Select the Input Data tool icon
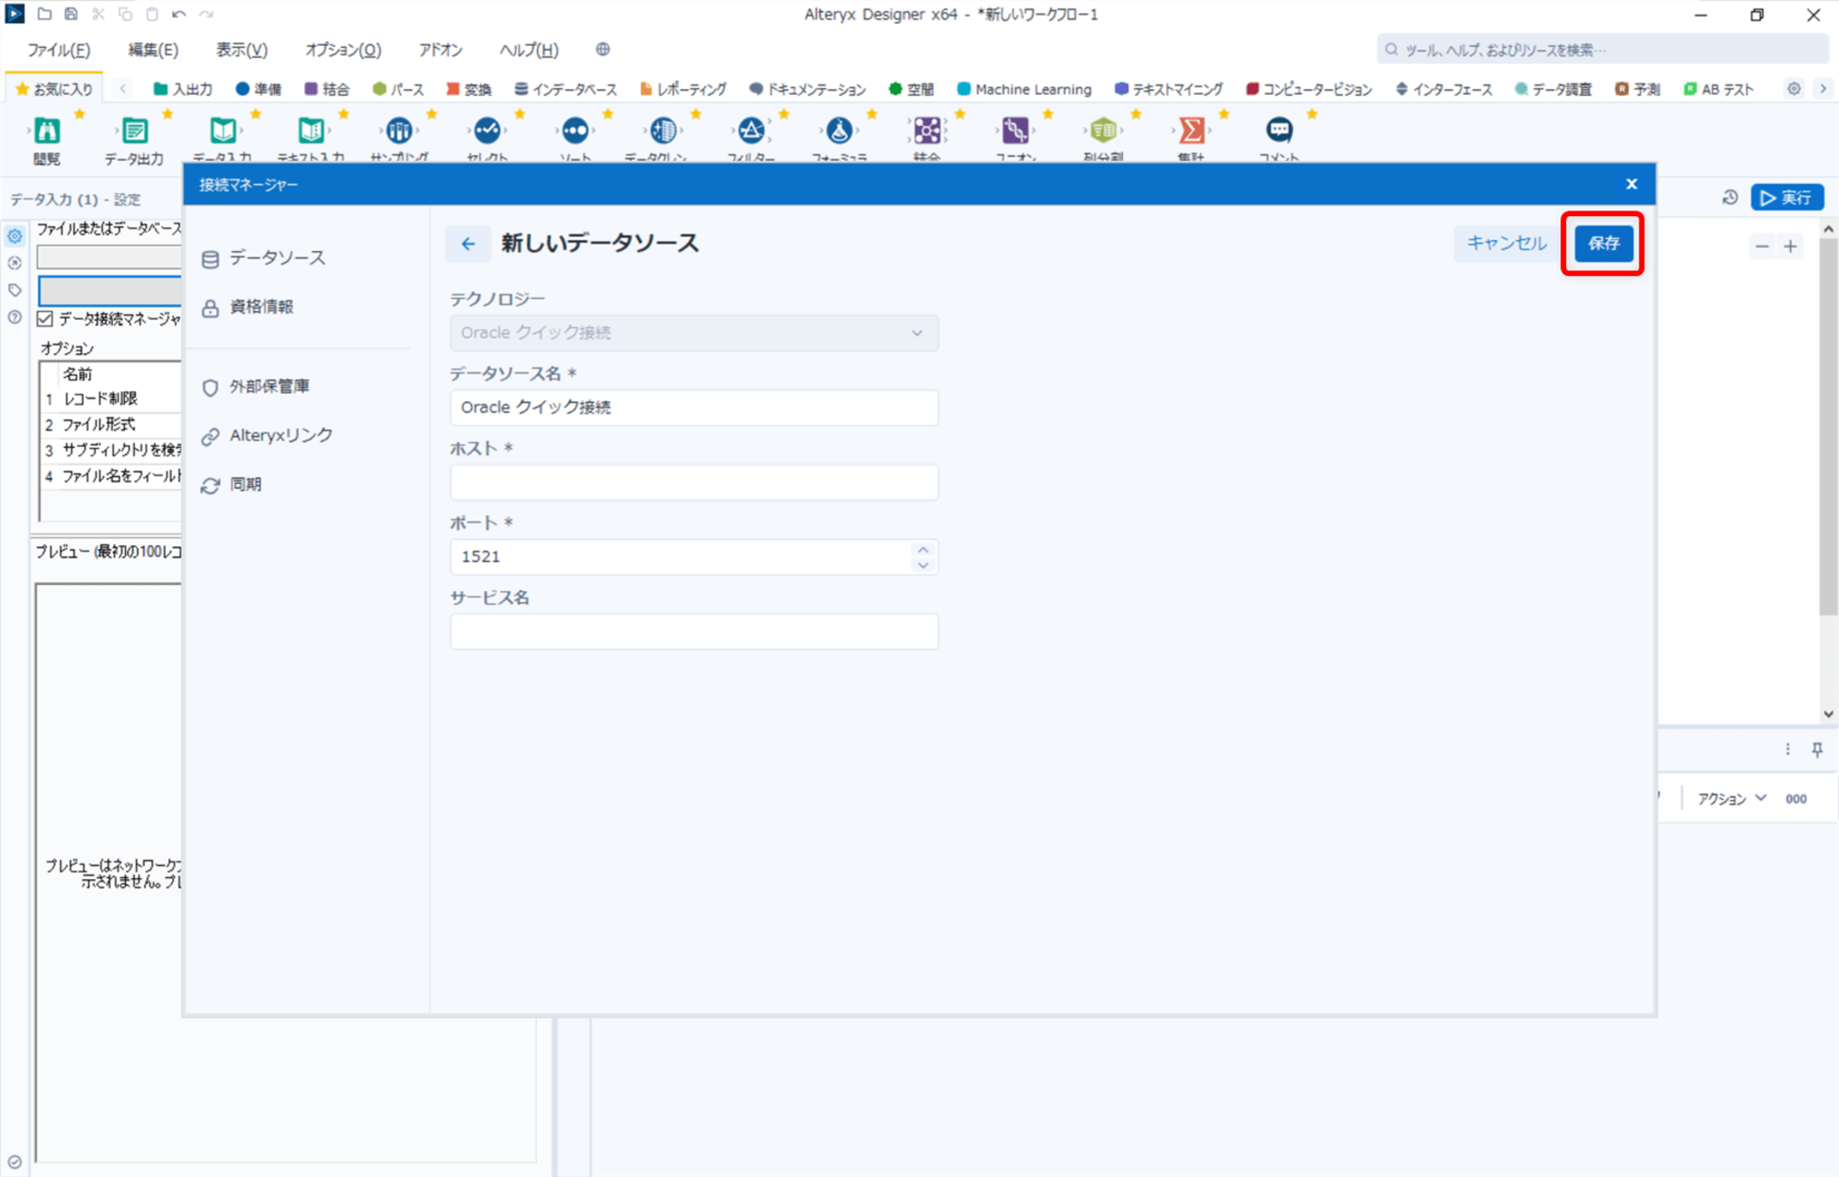This screenshot has height=1177, width=1839. 223,131
